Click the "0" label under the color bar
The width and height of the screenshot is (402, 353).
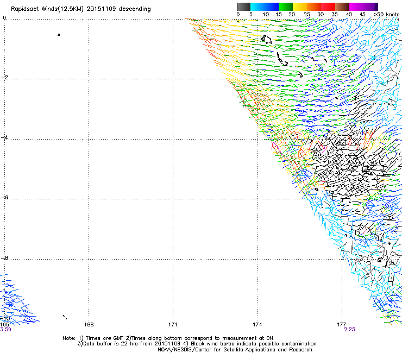(x=238, y=15)
